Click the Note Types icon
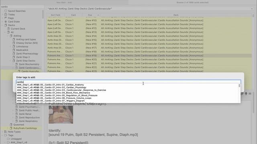Image resolution: width=257 pixels, height=144 pixels. tap(6, 132)
